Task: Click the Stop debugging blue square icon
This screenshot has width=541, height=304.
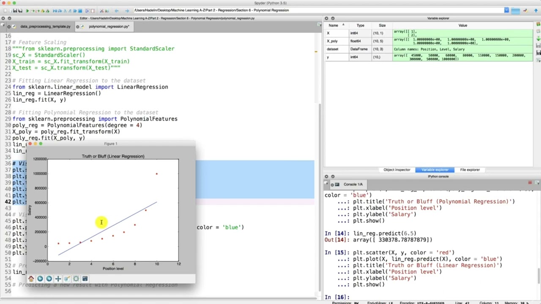Action: [x=80, y=11]
